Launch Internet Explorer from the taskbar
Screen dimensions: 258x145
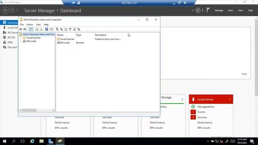(32, 141)
